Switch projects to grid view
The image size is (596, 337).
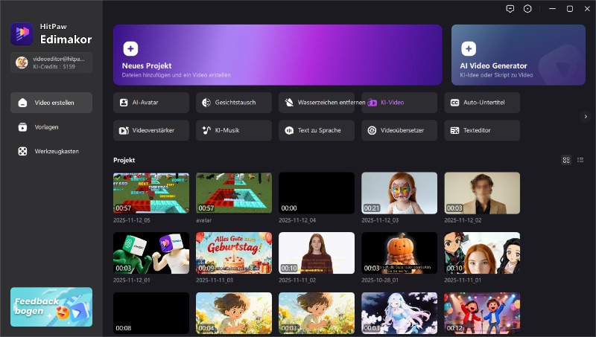(566, 160)
